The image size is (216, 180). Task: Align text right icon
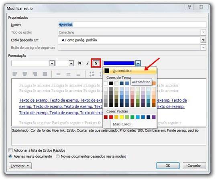35,74
